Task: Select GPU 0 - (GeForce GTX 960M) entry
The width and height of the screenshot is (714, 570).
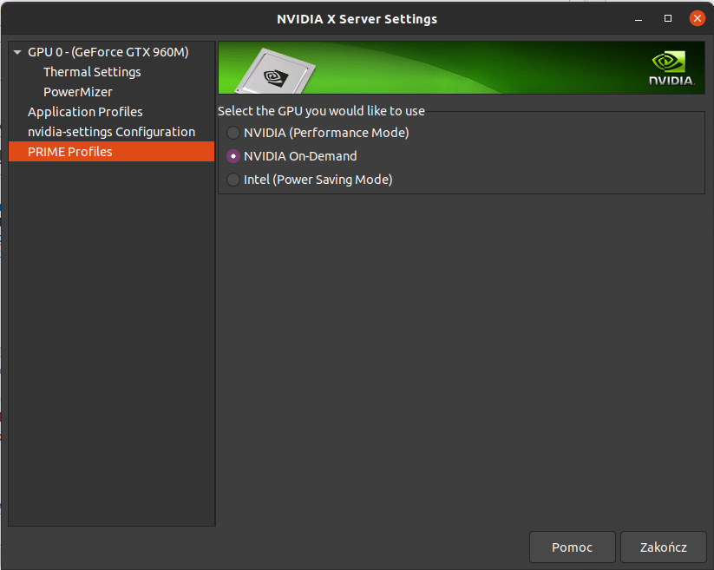Action: [108, 52]
